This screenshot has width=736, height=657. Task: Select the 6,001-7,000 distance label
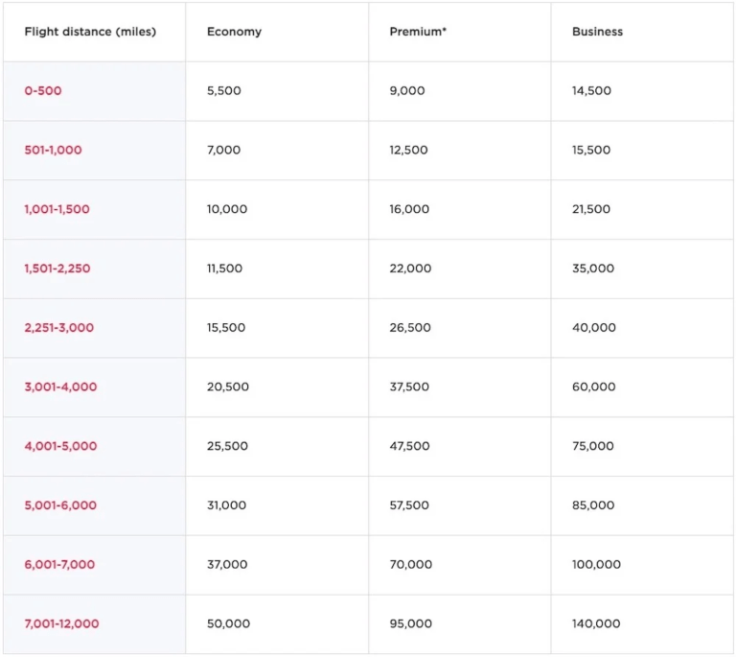pyautogui.click(x=59, y=565)
